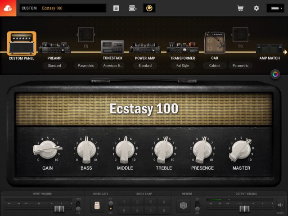Open Tonestack American type dropdown
288x216 pixels.
click(x=112, y=66)
